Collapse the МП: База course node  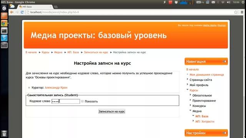(193, 116)
